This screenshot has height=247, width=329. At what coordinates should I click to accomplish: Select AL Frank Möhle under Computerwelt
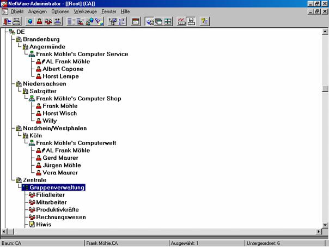[68, 150]
